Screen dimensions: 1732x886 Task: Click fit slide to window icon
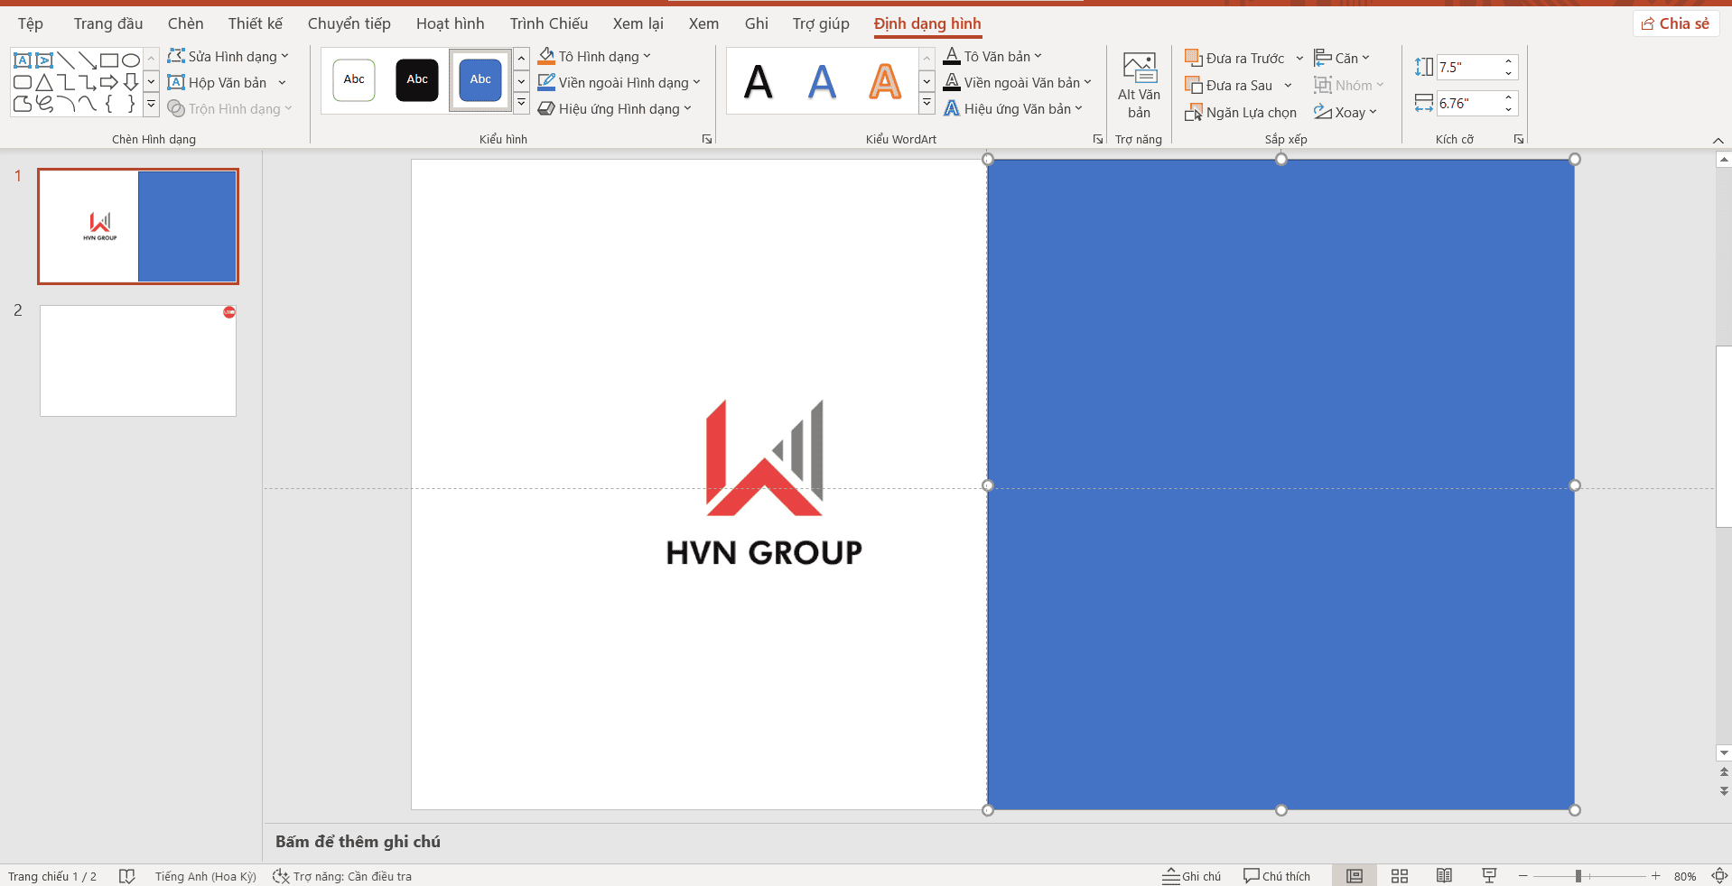tap(1718, 876)
